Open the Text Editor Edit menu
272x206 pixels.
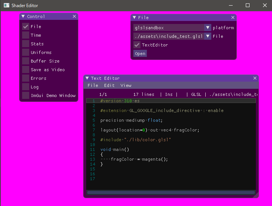pos(109,85)
